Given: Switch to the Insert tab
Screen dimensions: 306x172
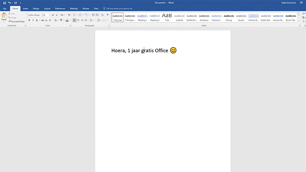Looking at the screenshot, I should point(25,8).
